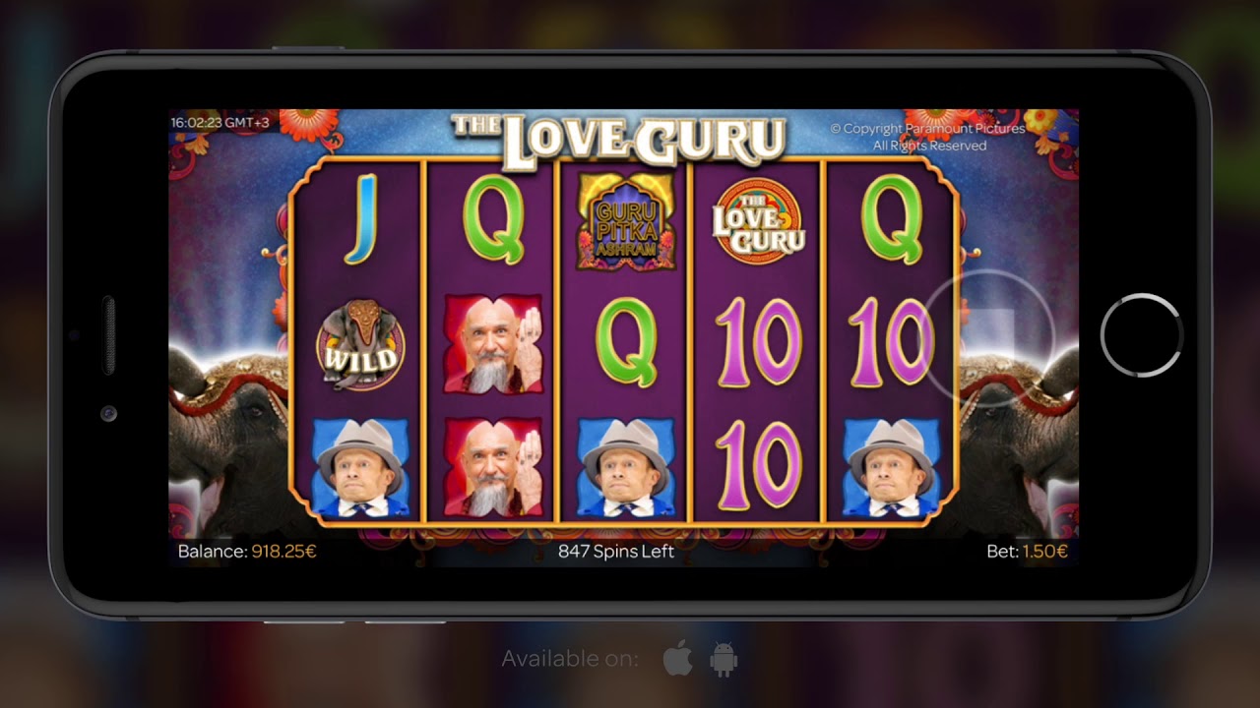Select the man in hat on fifth reel
This screenshot has width=1260, height=708.
(x=893, y=466)
